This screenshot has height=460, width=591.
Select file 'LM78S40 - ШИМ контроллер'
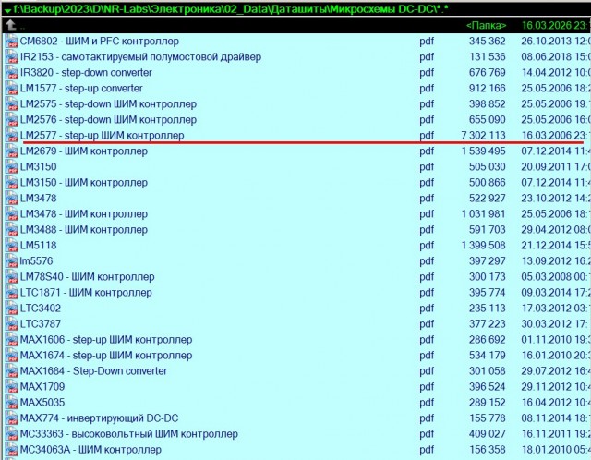(87, 277)
